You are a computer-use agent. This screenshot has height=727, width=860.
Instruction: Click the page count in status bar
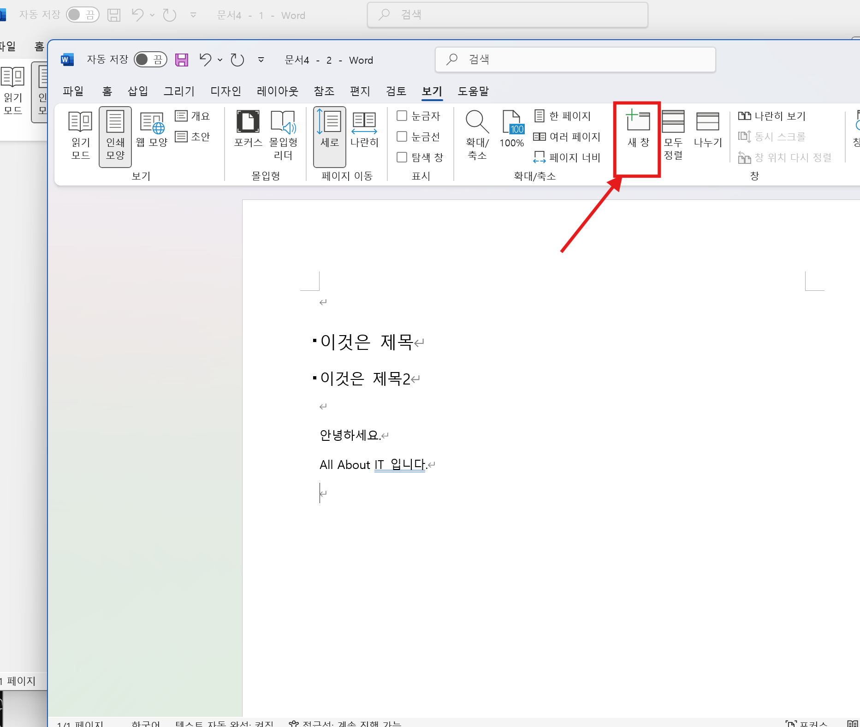click(80, 724)
